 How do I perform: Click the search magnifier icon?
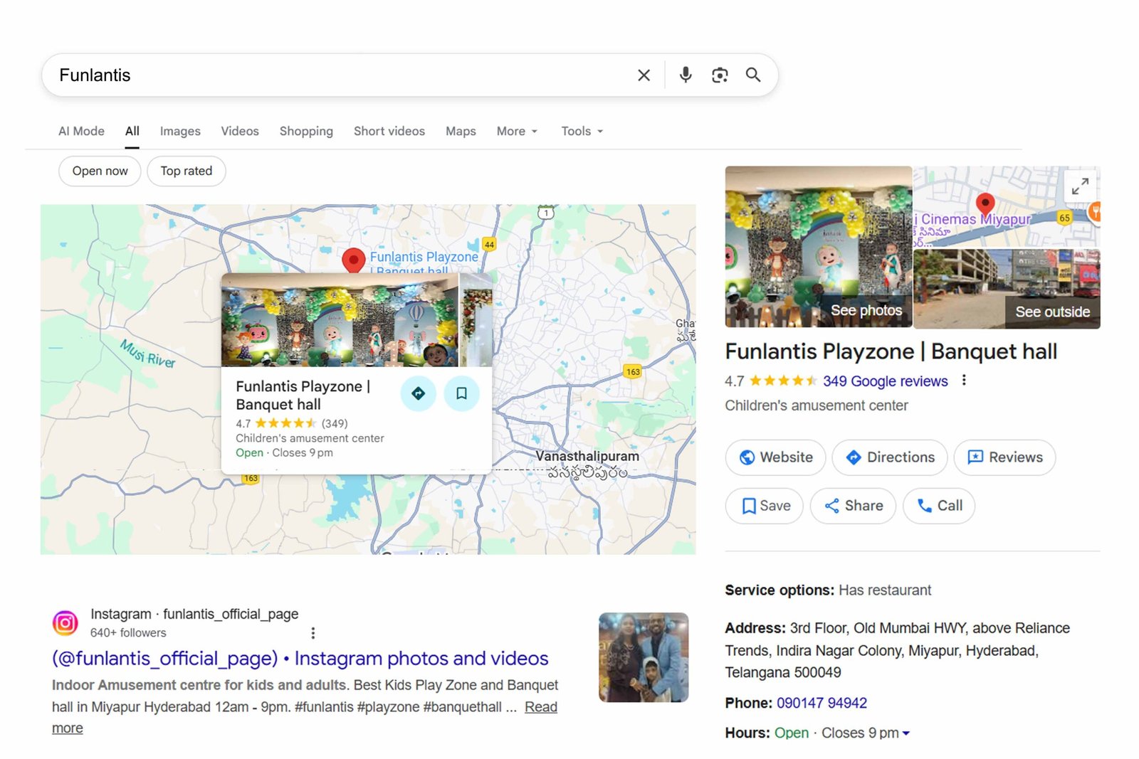[x=753, y=75]
